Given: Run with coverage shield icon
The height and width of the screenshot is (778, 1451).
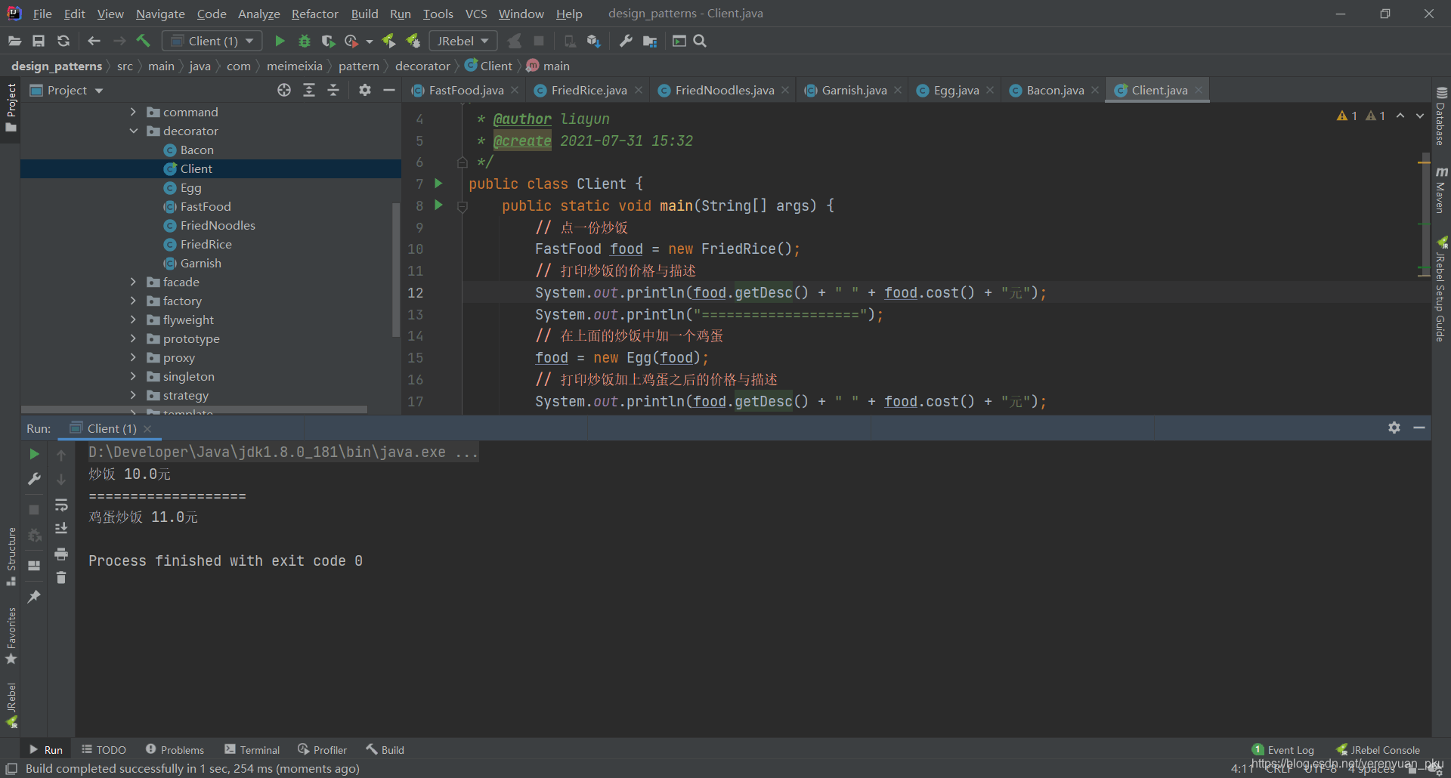Looking at the screenshot, I should pos(328,41).
